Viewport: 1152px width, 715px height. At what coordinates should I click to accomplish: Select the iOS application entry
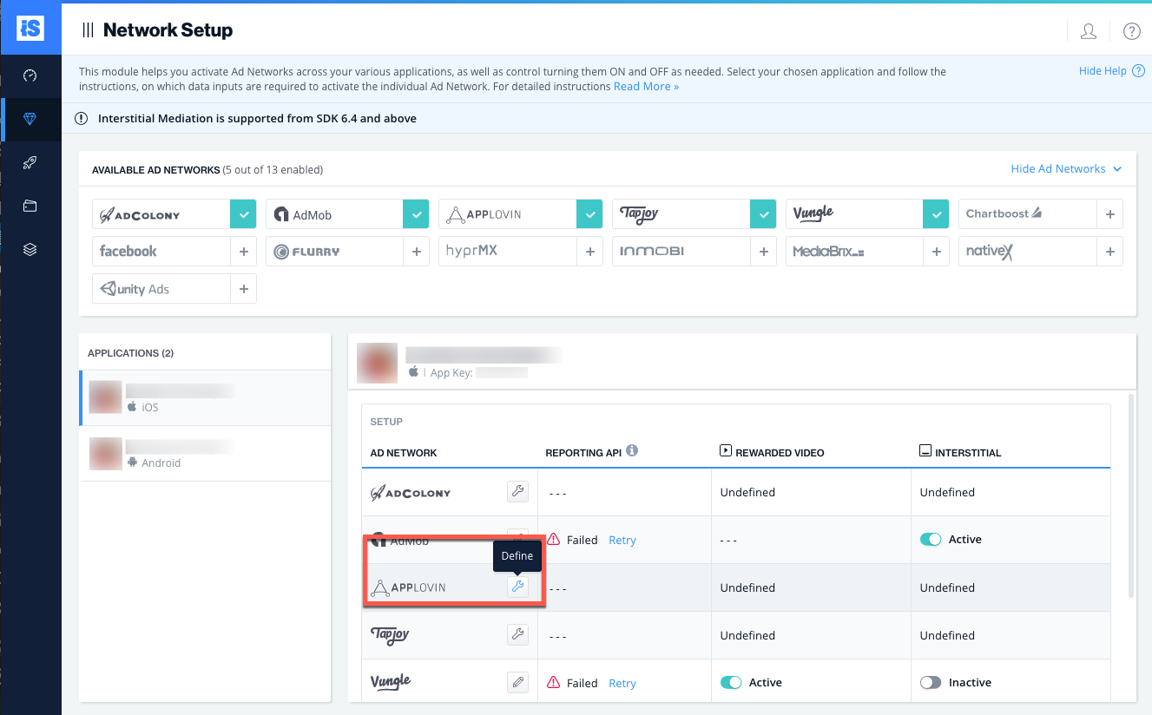pos(205,398)
